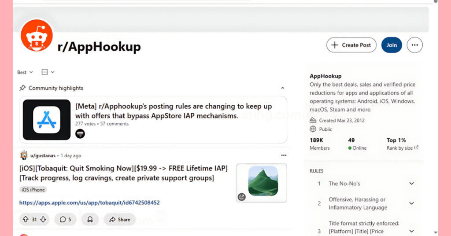Click the 189K Members count
451x236 pixels.
[320, 144]
